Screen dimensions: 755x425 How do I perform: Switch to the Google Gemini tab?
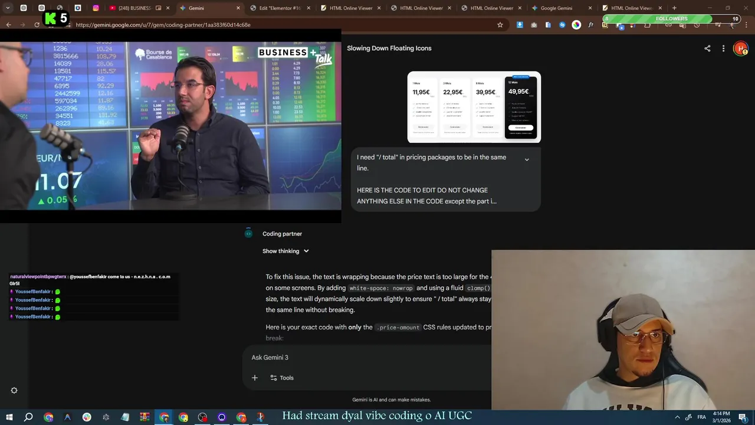pyautogui.click(x=560, y=8)
